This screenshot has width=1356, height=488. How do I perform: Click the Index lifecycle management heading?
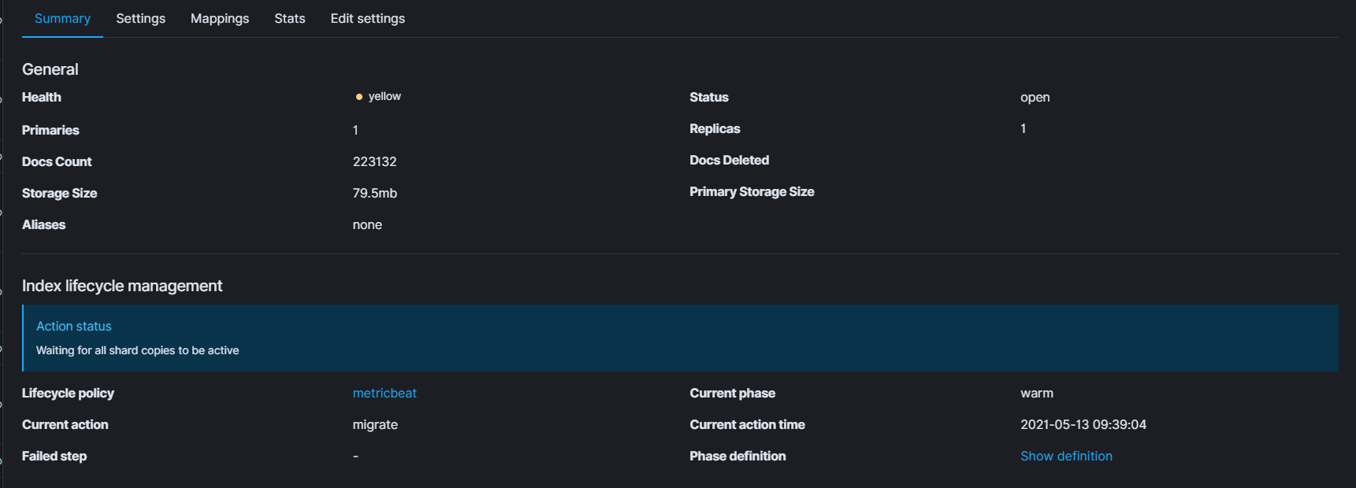pyautogui.click(x=122, y=287)
